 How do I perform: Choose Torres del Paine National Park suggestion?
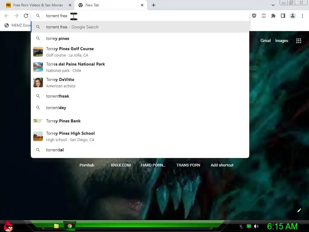click(140, 67)
